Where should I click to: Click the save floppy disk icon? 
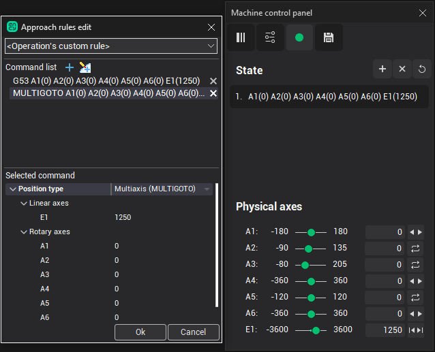329,37
